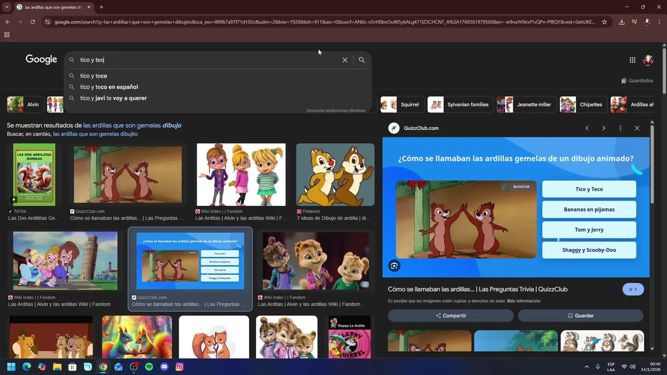The width and height of the screenshot is (667, 375).
Task: Open a new browser tab
Action: (x=101, y=7)
